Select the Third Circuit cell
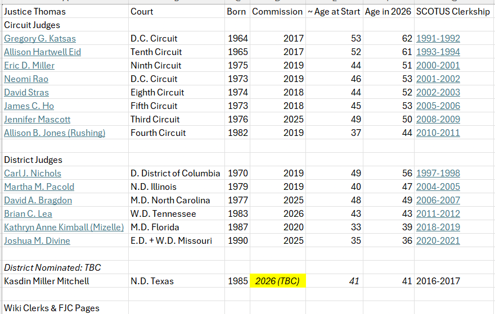This screenshot has height=314, width=495. pos(177,120)
